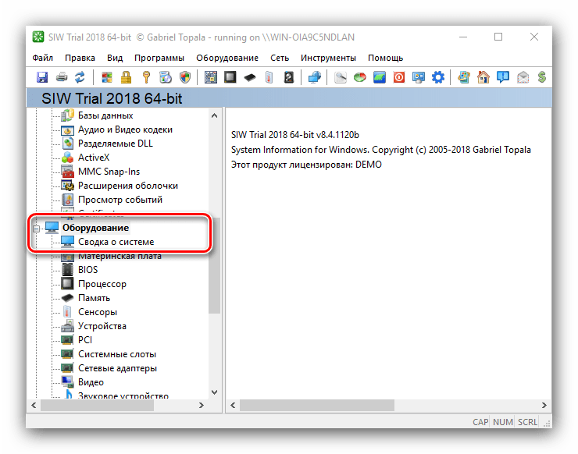
Task: Click the gold padlock passwords icon
Action: point(126,77)
